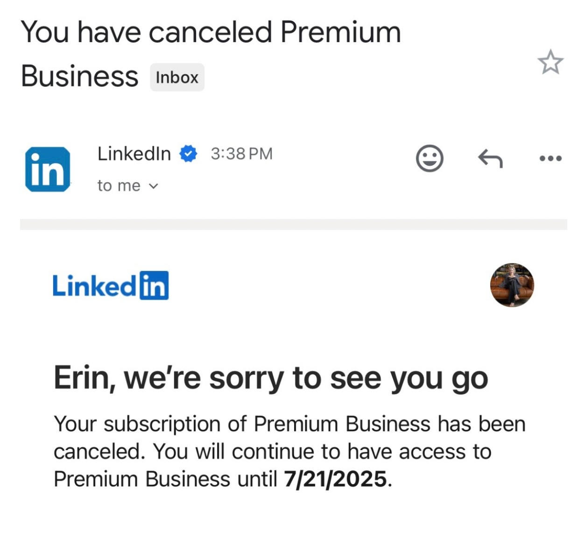The height and width of the screenshot is (536, 578).
Task: Click the gray divider under the sender header
Action: (x=293, y=224)
